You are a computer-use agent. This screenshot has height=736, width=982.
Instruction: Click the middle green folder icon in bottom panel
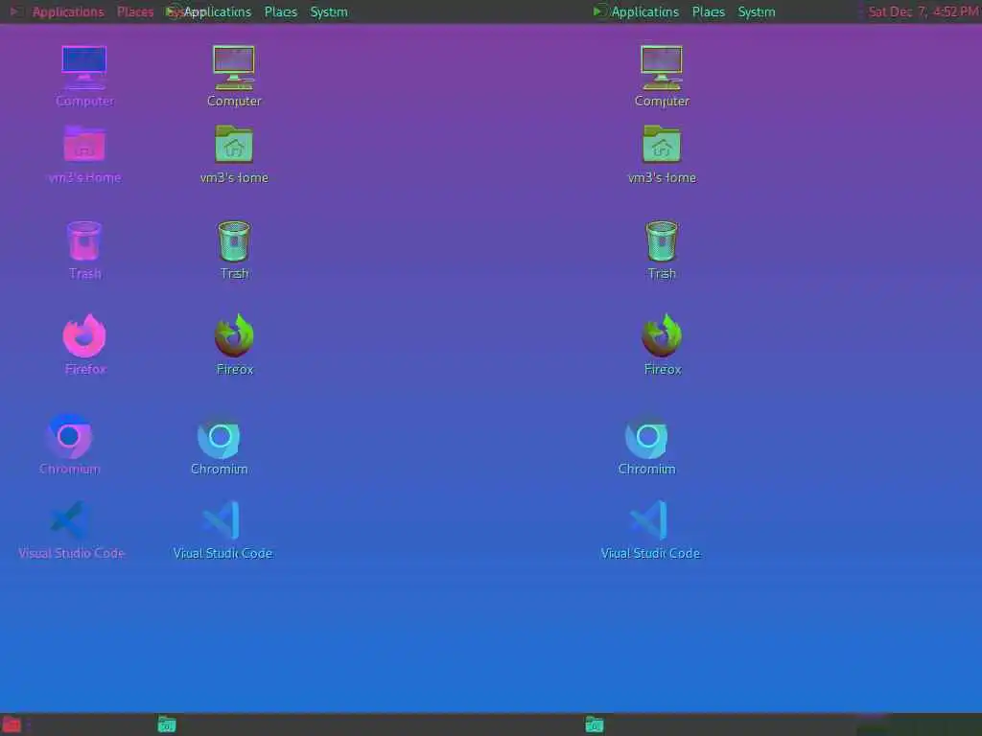(167, 724)
